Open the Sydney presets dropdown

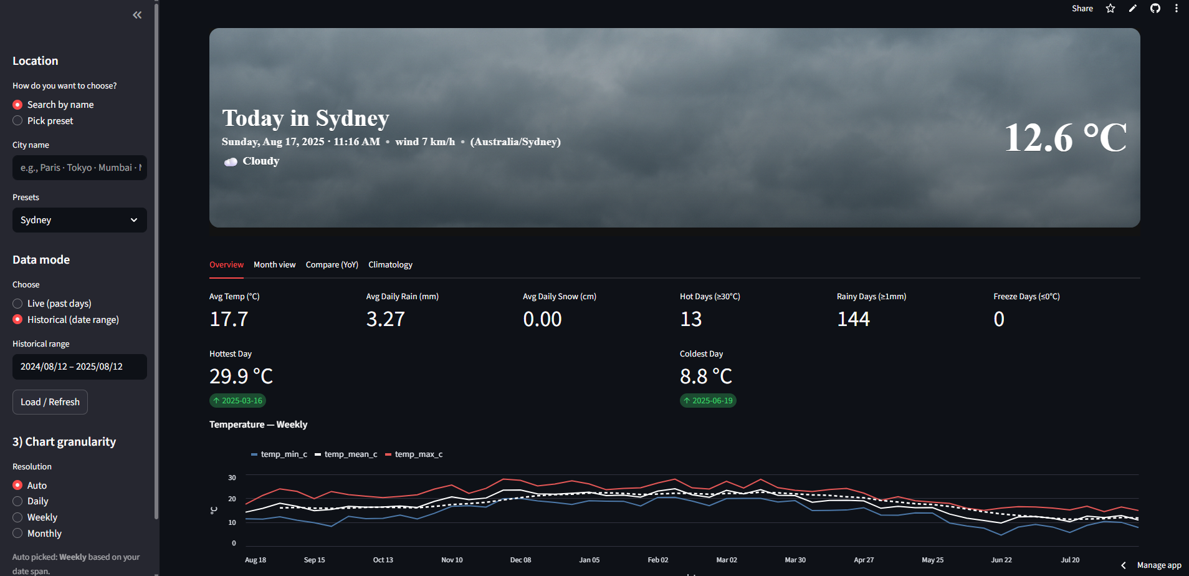pos(79,219)
